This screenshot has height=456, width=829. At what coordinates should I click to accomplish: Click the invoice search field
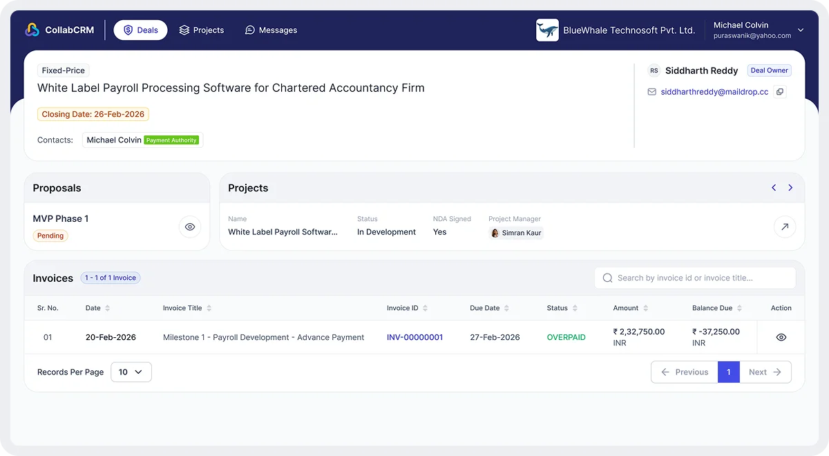(695, 278)
